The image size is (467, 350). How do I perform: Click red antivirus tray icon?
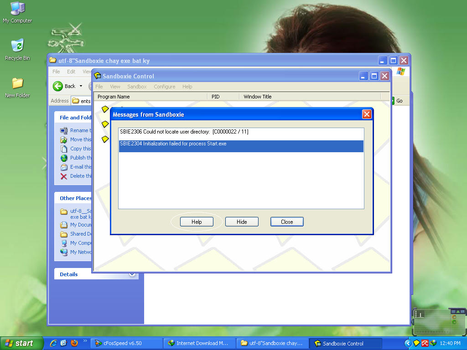425,344
